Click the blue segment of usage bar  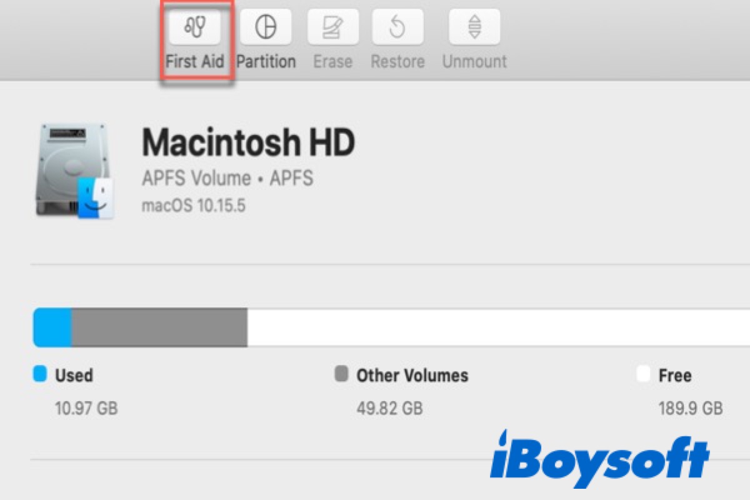52,327
